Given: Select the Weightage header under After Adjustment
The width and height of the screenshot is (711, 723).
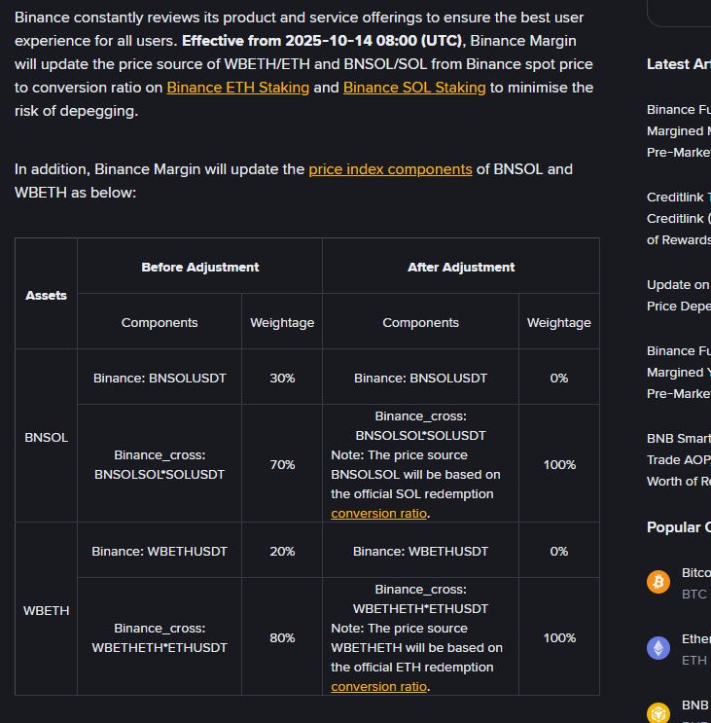Looking at the screenshot, I should pyautogui.click(x=559, y=322).
